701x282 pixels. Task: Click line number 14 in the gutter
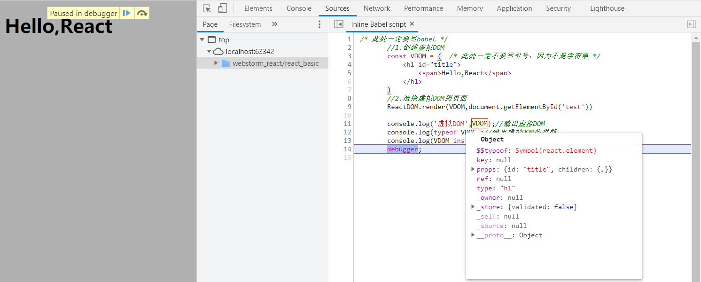348,149
